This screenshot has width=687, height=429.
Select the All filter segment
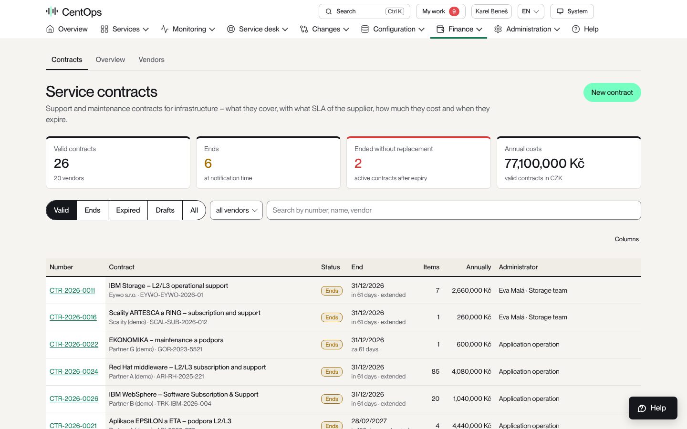194,210
